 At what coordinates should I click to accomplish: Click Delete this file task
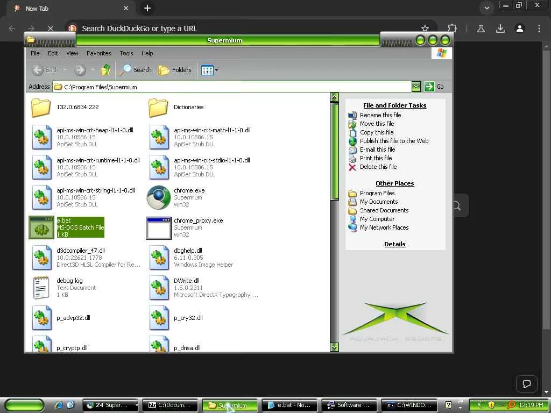pos(378,167)
